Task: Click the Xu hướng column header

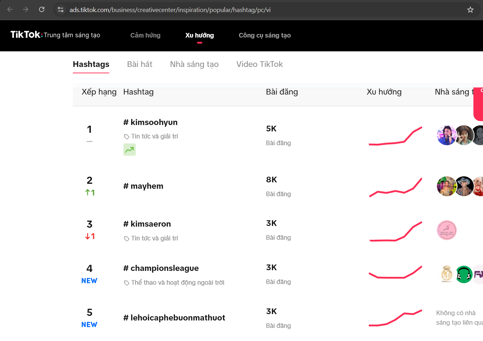Action: point(384,92)
